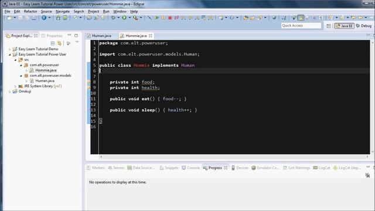Select Human.java in Project Explorer
The height and width of the screenshot is (211, 375).
45,81
